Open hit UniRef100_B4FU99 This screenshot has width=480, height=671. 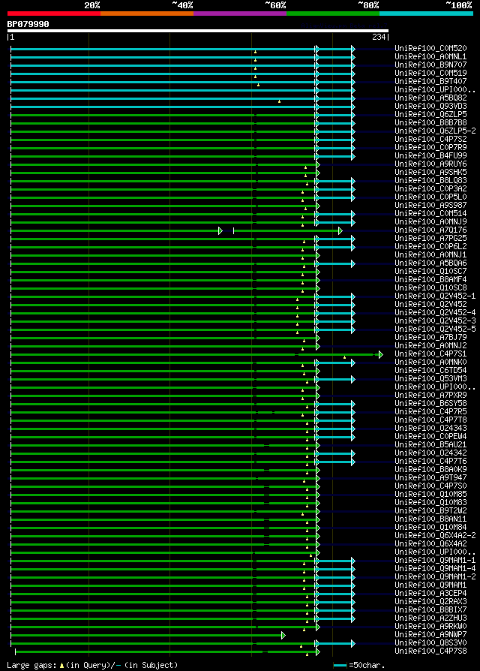430,156
